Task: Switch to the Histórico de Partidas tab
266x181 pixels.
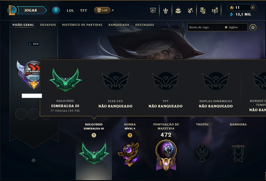Action: pos(82,25)
